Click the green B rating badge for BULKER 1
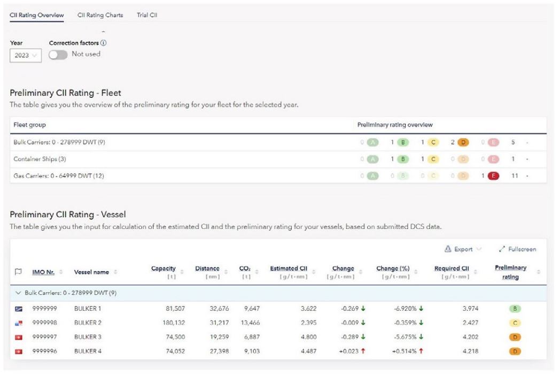 click(x=516, y=310)
